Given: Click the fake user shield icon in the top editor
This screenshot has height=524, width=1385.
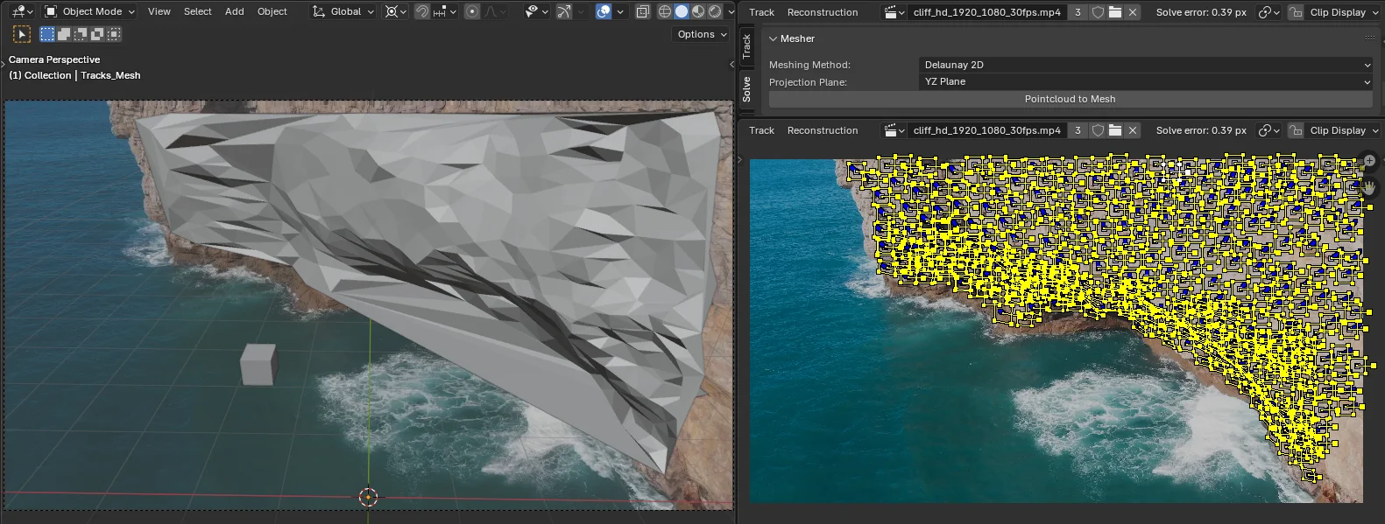Looking at the screenshot, I should [x=1098, y=12].
